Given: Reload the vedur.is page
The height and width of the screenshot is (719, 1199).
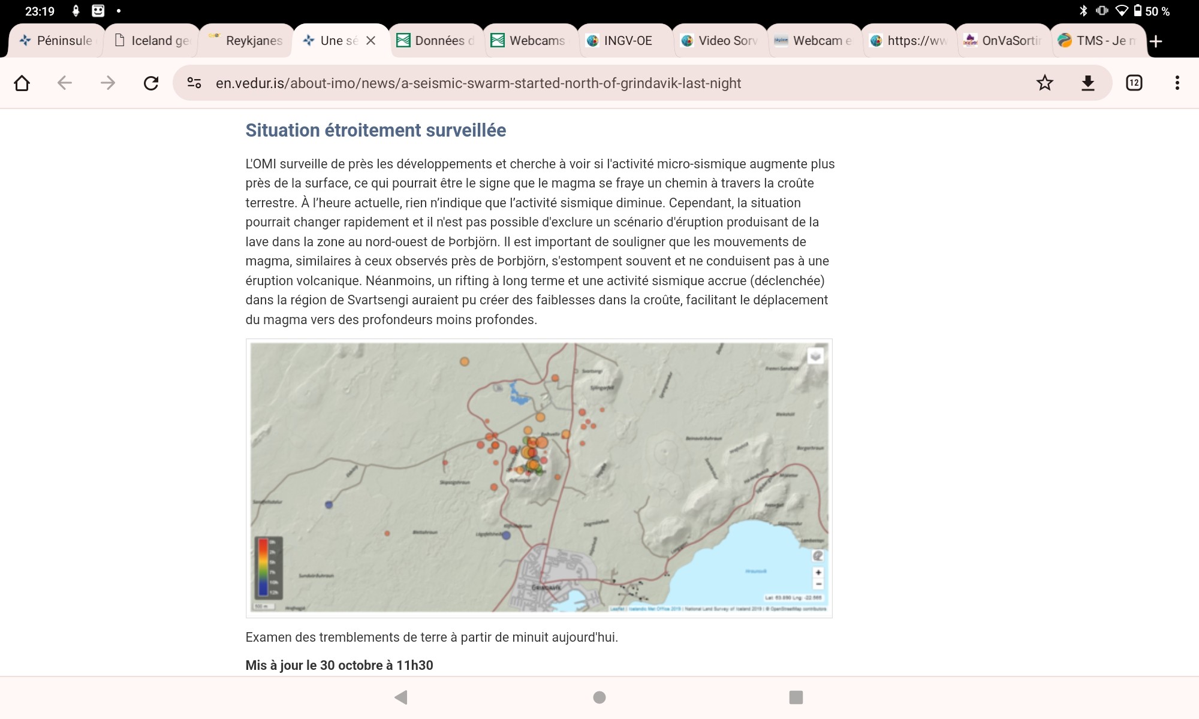Looking at the screenshot, I should [x=151, y=83].
